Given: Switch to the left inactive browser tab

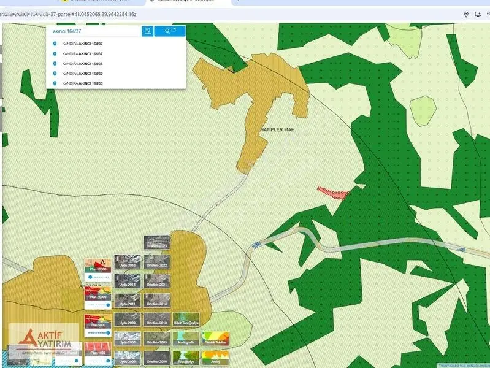Looking at the screenshot, I should pyautogui.click(x=102, y=2).
